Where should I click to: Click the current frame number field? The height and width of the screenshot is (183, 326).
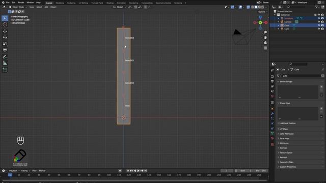(227, 171)
